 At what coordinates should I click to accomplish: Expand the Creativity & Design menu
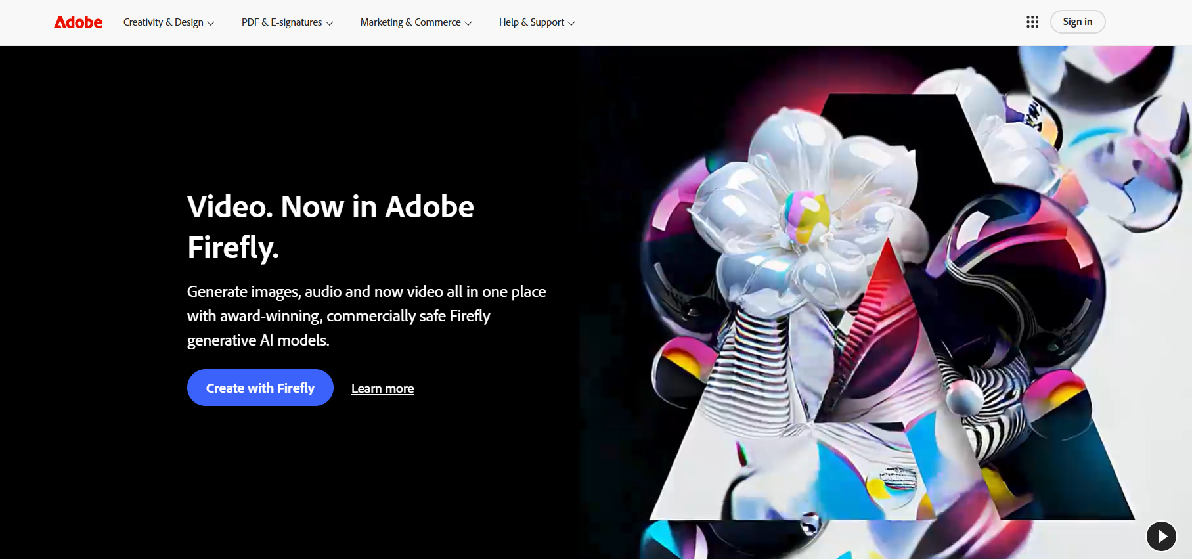click(x=169, y=22)
